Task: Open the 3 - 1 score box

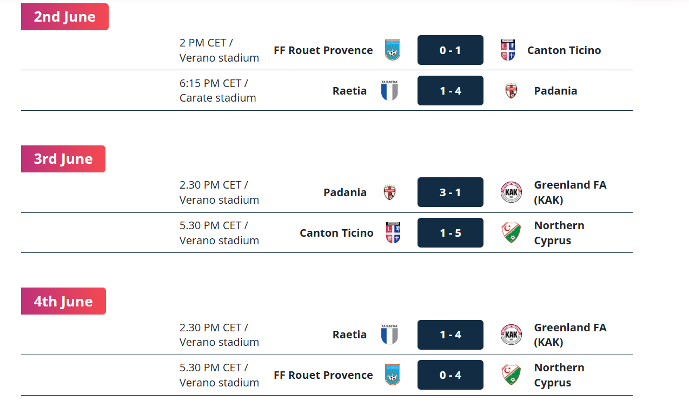Action: (451, 192)
